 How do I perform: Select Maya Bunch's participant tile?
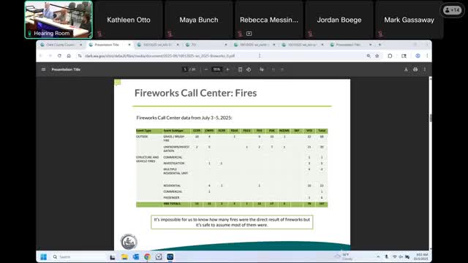click(199, 20)
